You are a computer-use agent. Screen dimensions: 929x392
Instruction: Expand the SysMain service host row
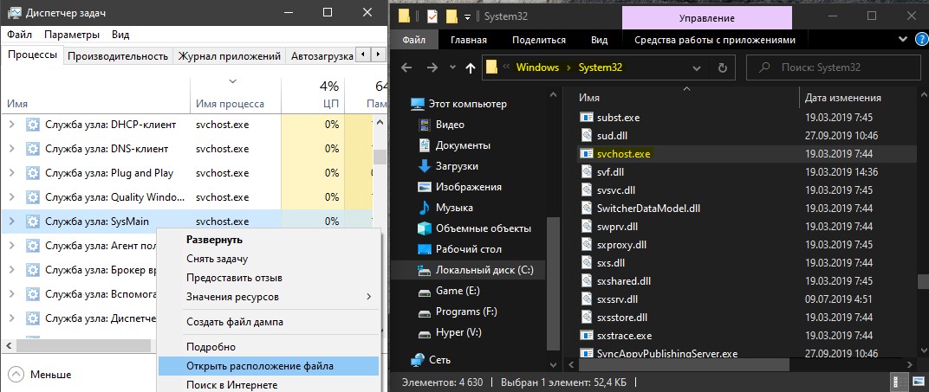click(x=11, y=222)
